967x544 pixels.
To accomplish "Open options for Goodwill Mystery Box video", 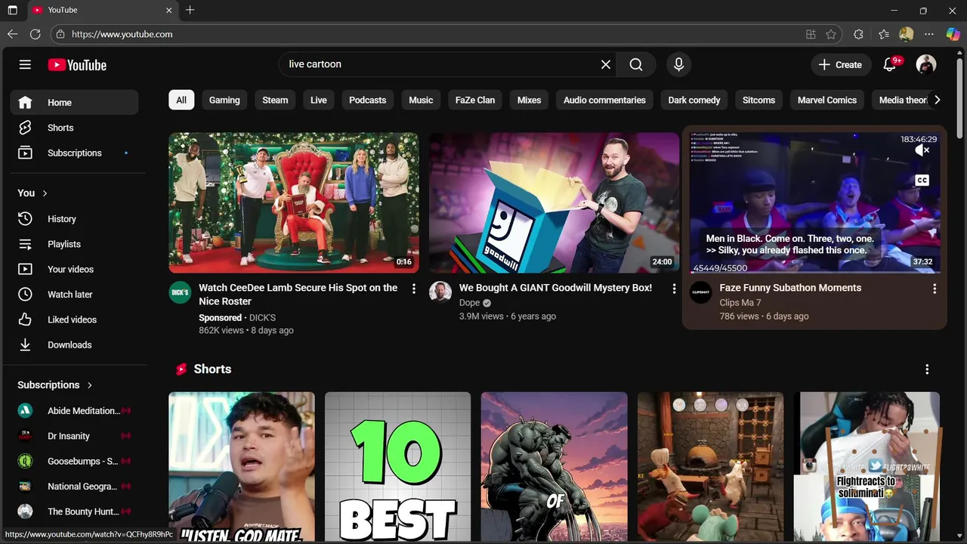I will click(674, 289).
